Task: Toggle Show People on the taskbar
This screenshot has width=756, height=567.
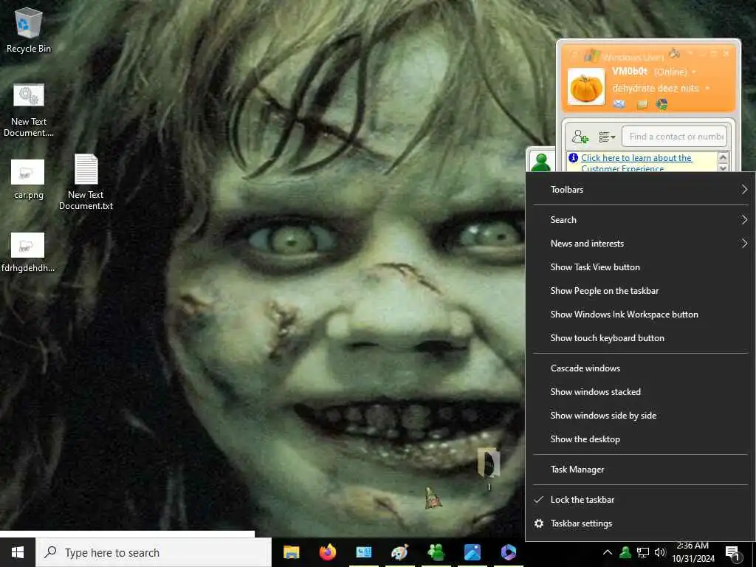Action: pyautogui.click(x=641, y=291)
